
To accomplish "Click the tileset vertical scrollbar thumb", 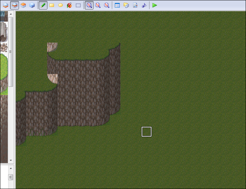I will 11,52.
